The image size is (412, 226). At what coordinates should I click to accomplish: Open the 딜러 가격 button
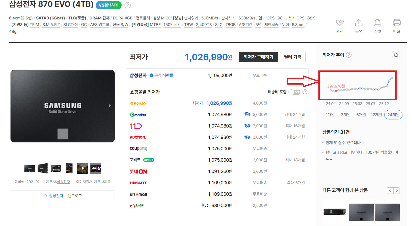pyautogui.click(x=293, y=57)
